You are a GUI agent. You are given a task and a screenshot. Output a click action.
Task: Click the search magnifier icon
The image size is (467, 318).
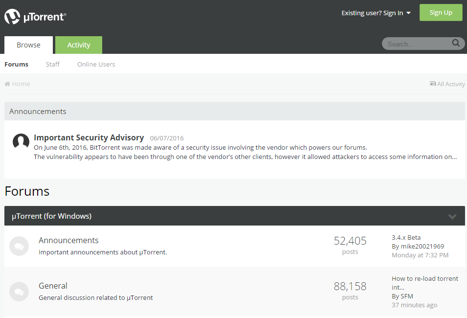(x=456, y=43)
